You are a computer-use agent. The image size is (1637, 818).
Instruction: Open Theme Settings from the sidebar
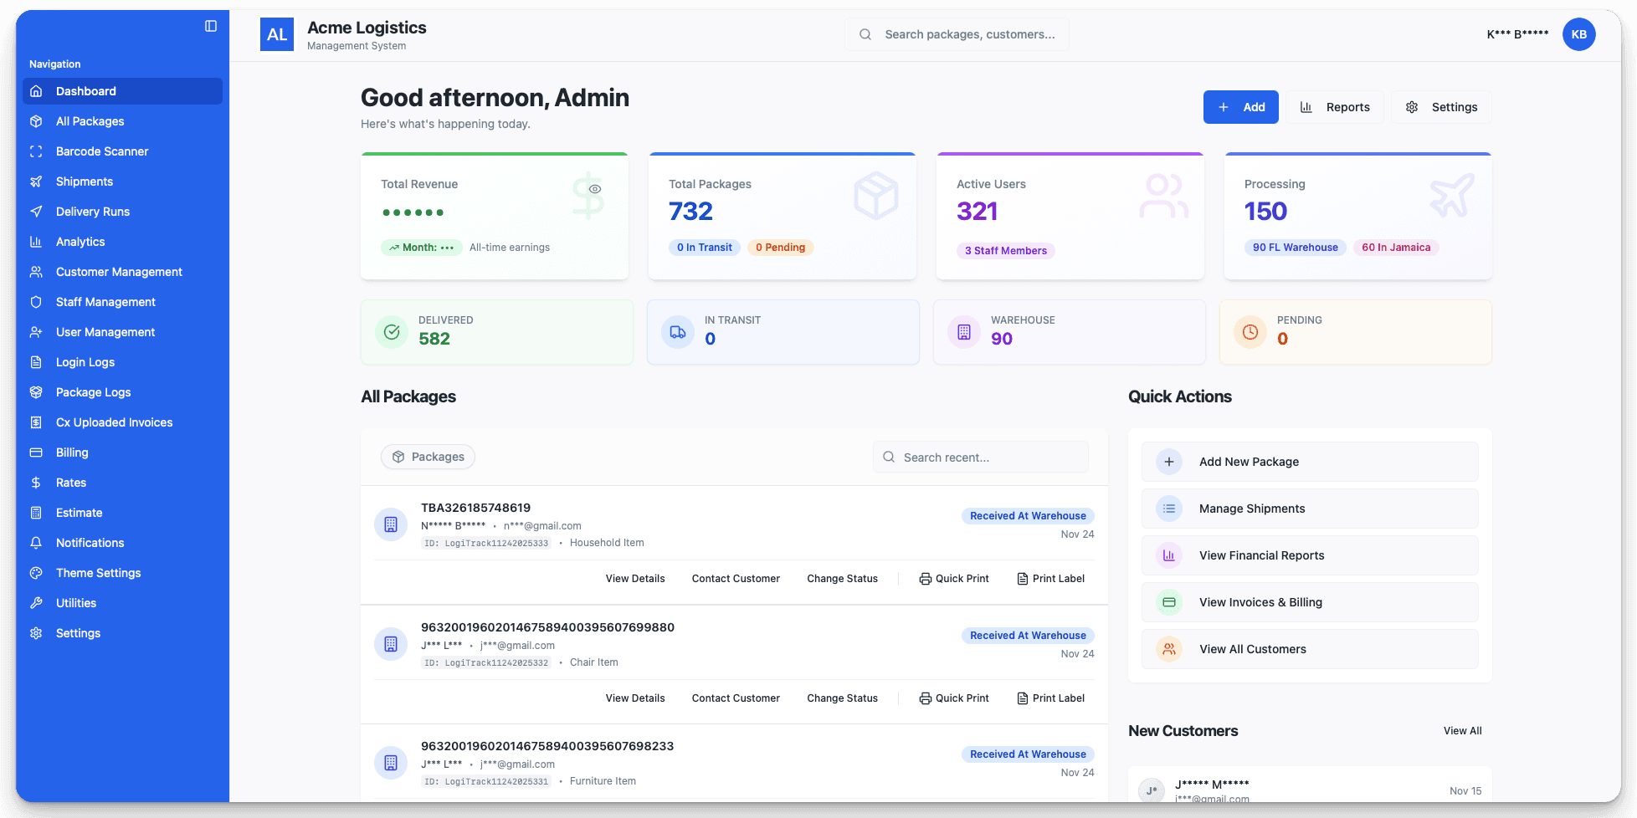coord(98,573)
